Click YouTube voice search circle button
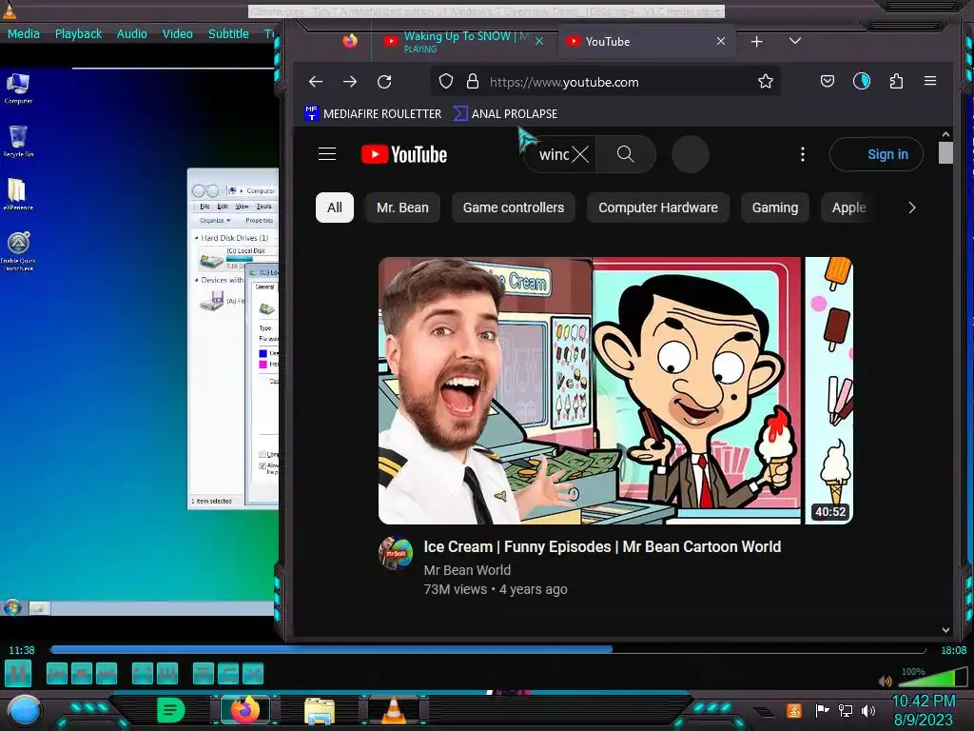 click(691, 154)
